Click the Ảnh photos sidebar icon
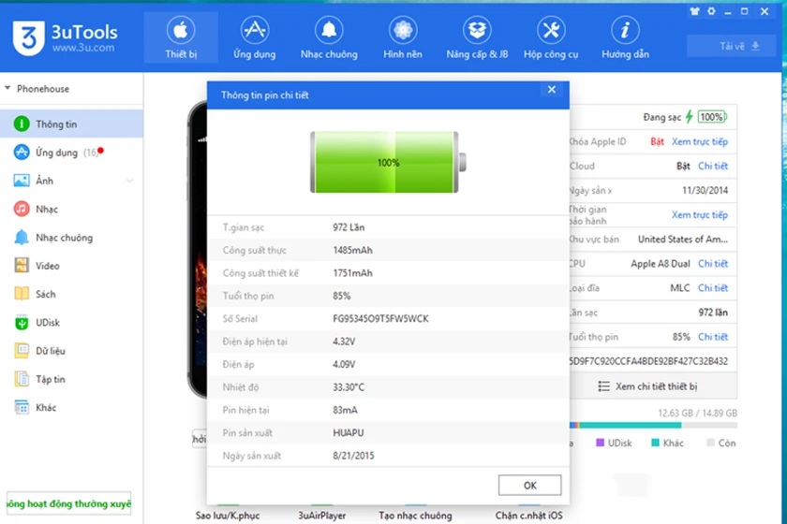The image size is (787, 524). (x=22, y=181)
